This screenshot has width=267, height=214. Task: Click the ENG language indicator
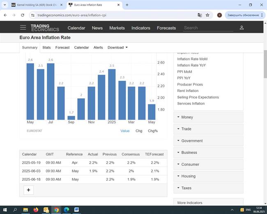coord(248,210)
